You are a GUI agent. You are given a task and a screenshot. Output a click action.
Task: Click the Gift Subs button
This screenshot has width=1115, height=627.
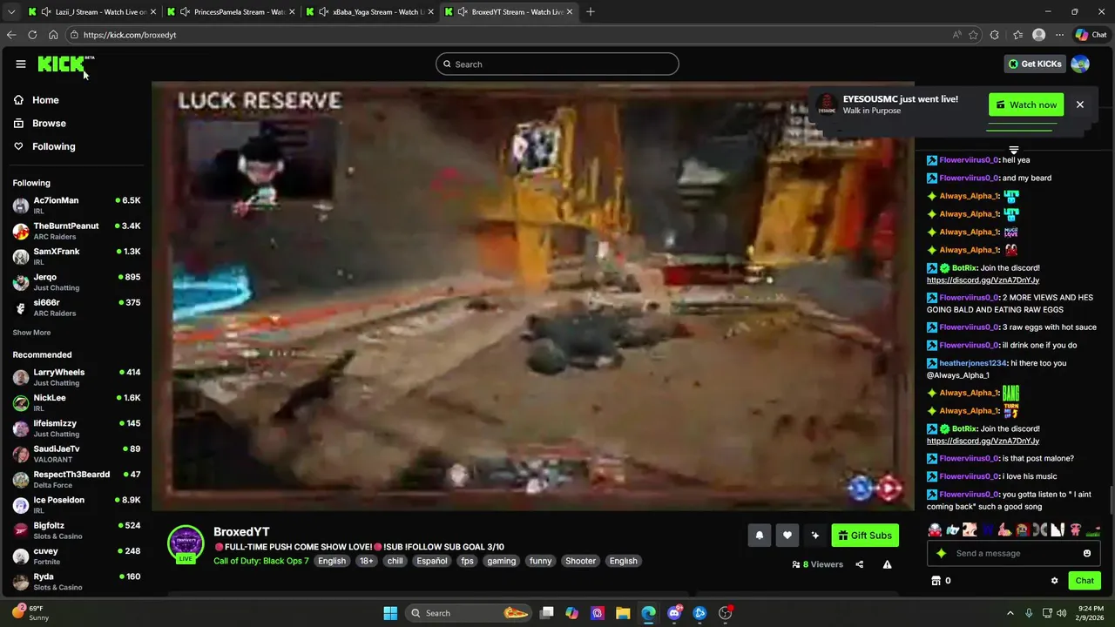[865, 536]
